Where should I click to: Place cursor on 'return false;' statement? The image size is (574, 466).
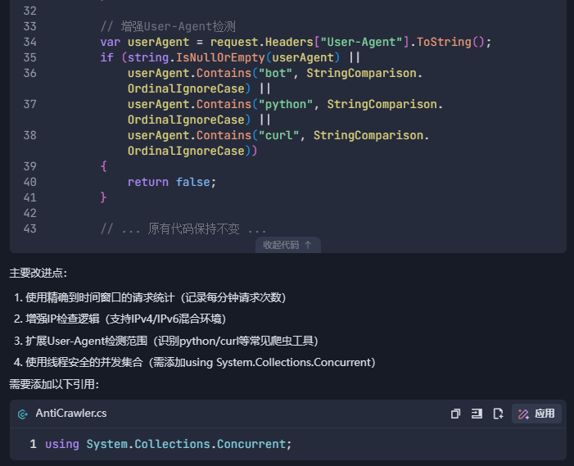coord(172,183)
